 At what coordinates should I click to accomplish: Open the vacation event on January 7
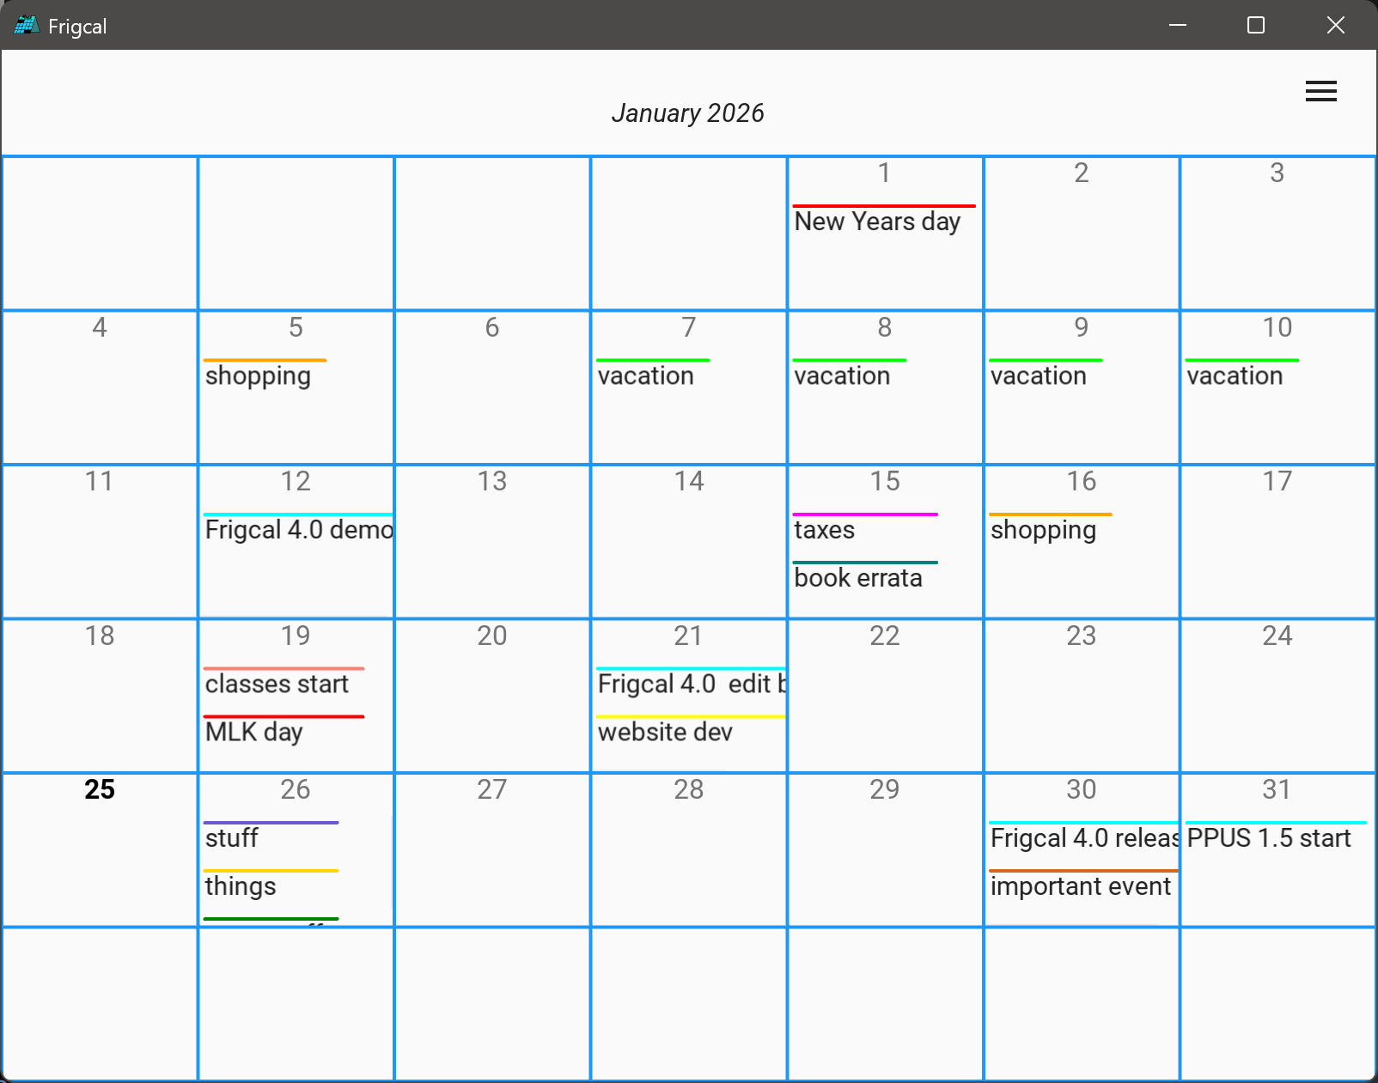click(x=645, y=376)
